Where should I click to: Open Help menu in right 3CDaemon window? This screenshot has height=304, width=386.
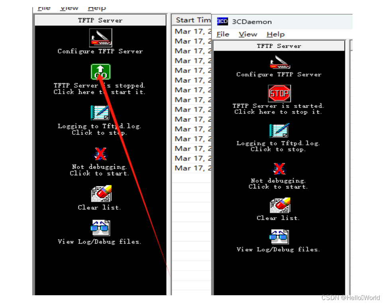(x=276, y=34)
